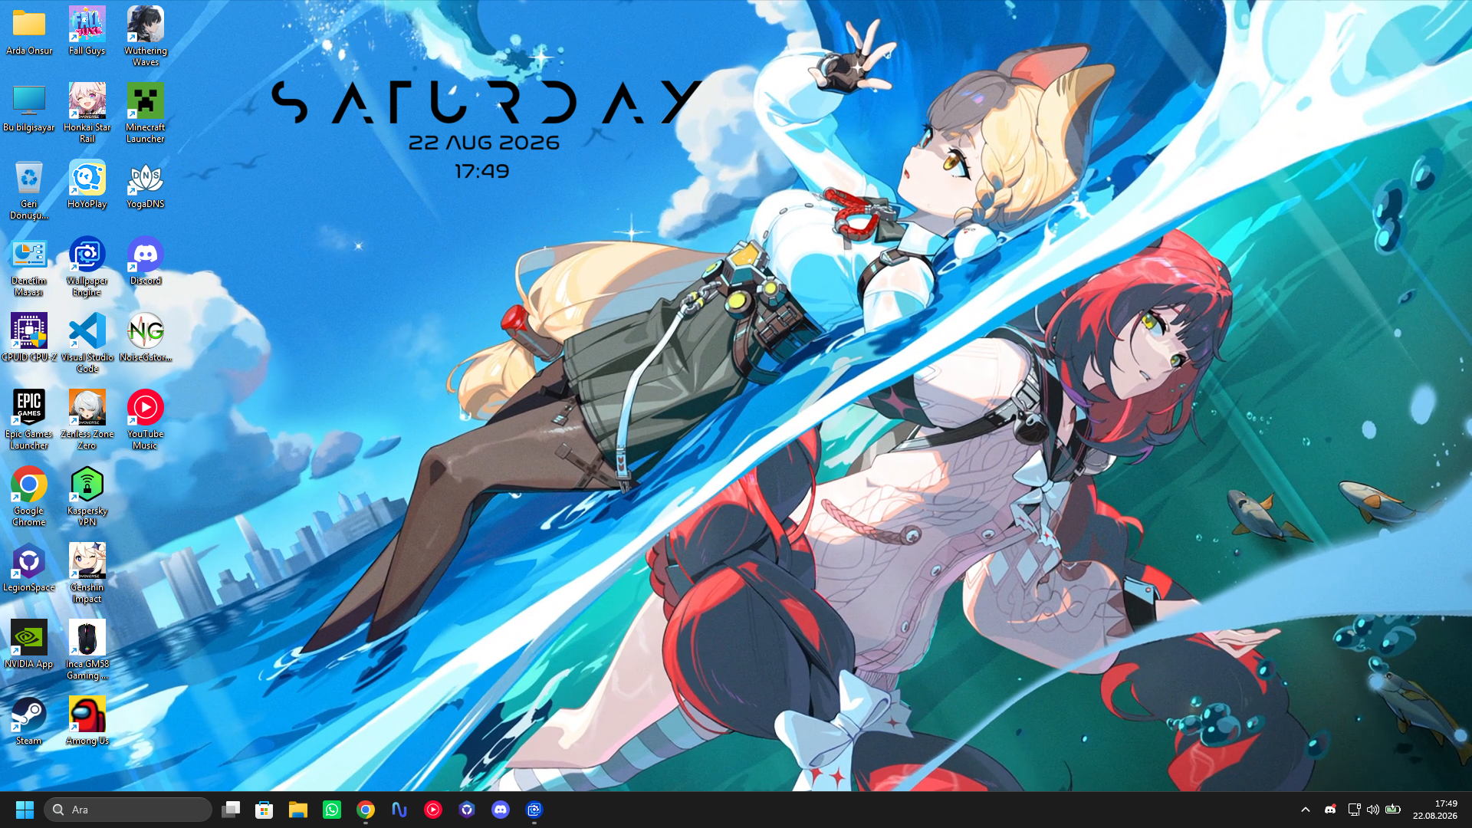Image resolution: width=1472 pixels, height=828 pixels.
Task: Select the Wallpaper Engine desktop shortcut
Action: click(87, 266)
